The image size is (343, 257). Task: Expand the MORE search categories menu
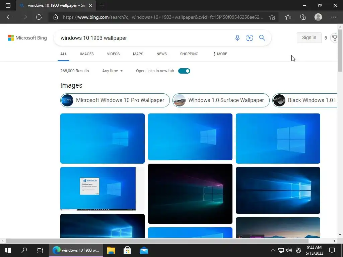tap(220, 54)
